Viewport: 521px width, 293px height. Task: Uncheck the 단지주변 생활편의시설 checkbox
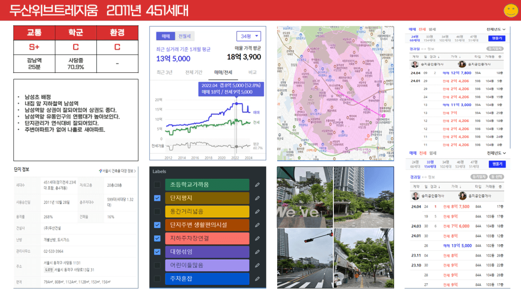coord(157,225)
